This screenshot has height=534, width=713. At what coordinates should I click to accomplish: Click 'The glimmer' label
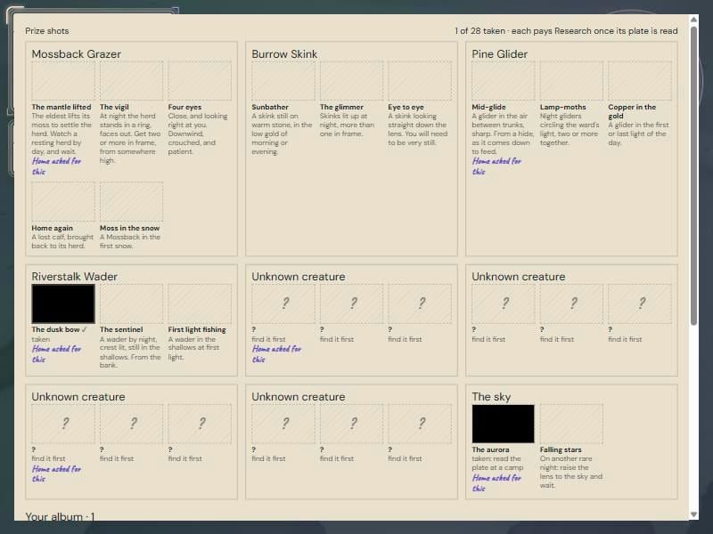click(x=341, y=107)
